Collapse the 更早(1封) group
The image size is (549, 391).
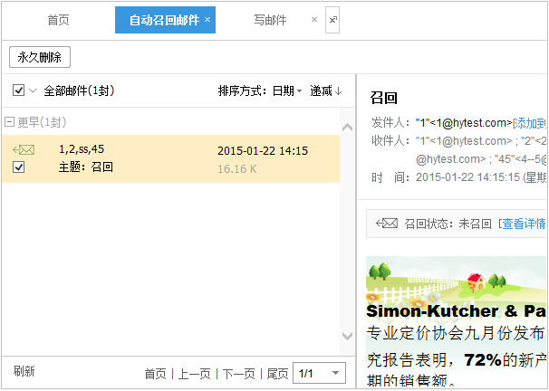[10, 122]
